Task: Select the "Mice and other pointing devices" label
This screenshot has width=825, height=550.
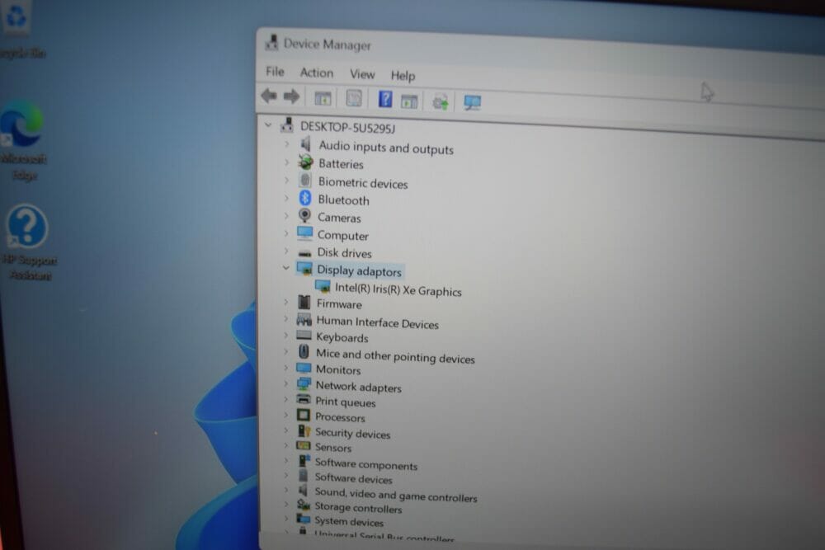Action: (x=395, y=356)
